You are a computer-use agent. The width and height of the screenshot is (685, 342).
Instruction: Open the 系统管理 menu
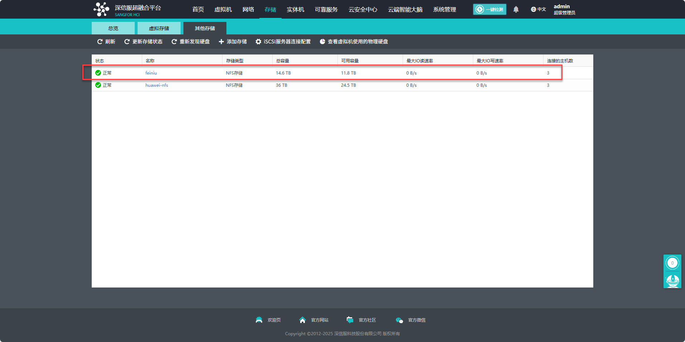click(445, 9)
